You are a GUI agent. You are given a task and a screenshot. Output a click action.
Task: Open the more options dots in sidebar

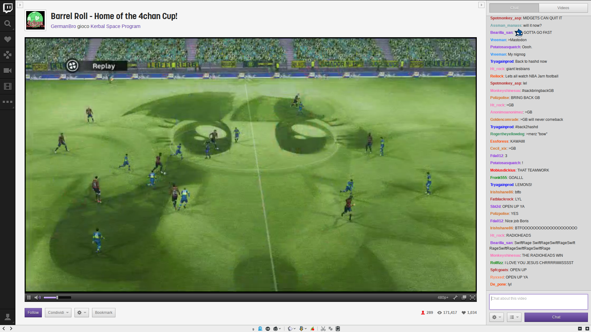click(8, 102)
